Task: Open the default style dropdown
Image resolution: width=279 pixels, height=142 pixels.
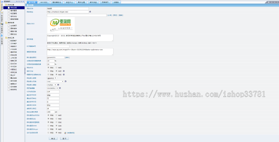Action: pos(55,82)
